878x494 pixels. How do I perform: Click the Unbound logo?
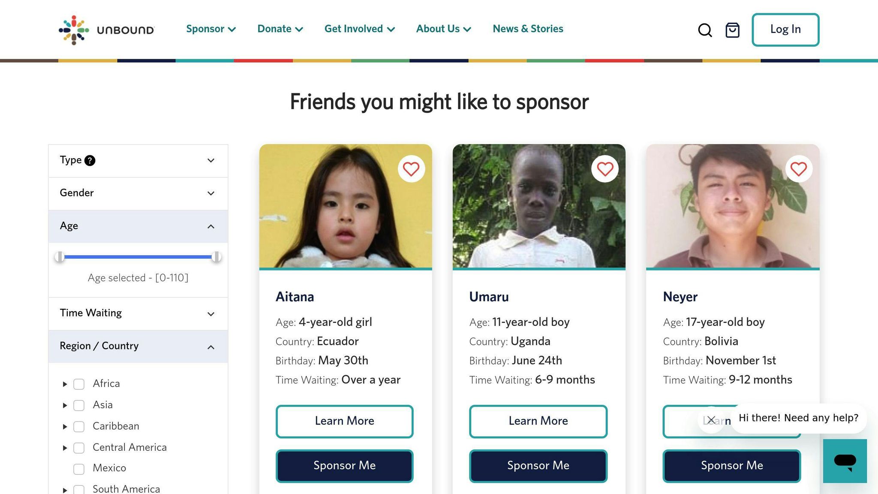point(106,30)
